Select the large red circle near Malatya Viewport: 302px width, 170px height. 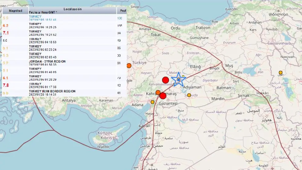pos(165,80)
